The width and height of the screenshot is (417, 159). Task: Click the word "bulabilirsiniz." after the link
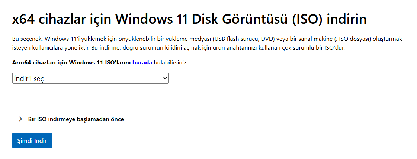[171, 63]
